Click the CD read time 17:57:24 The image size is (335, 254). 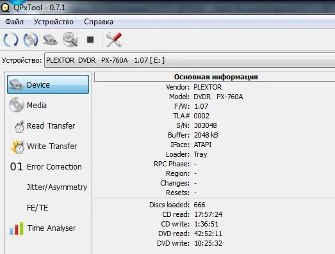coord(208,214)
